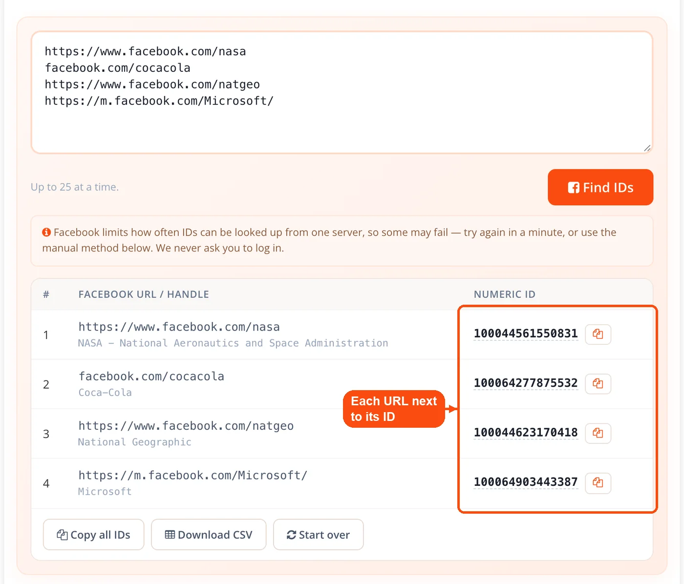Screen dimensions: 684x584
Task: Select National Geographic ID 100044623170418
Action: 526,433
